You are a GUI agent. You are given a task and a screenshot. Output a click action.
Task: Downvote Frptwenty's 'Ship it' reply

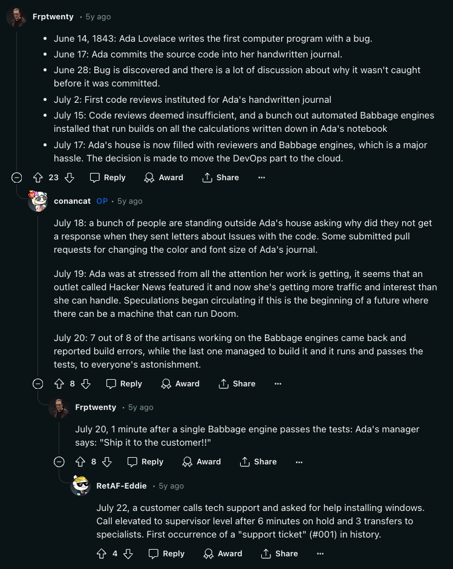106,461
